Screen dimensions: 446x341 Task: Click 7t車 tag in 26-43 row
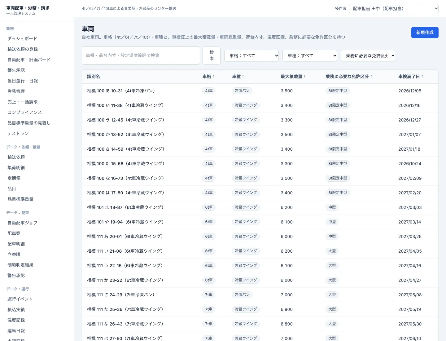pyautogui.click(x=209, y=324)
